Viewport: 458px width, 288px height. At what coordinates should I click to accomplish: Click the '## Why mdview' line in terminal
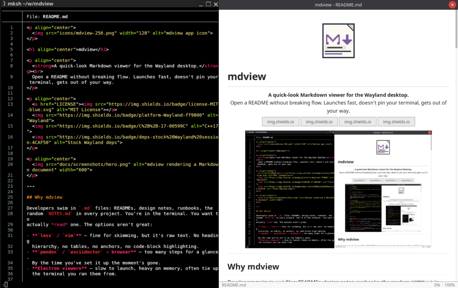coord(44,197)
